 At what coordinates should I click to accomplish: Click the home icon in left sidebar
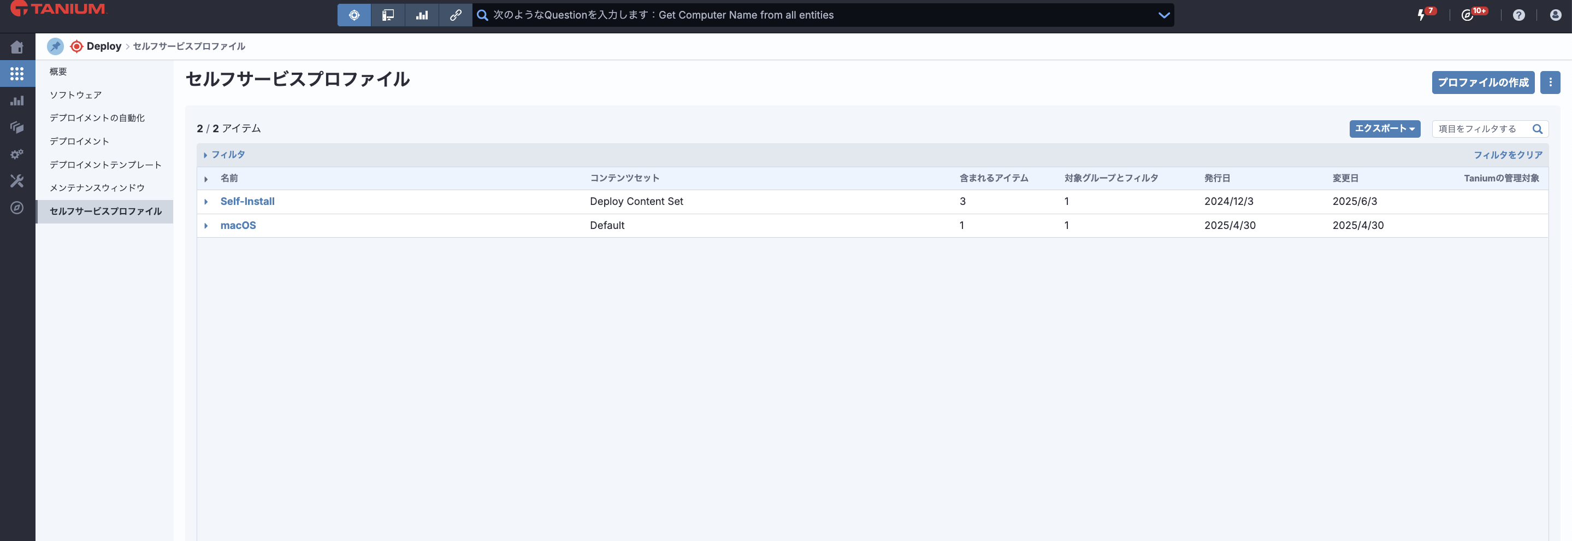point(17,47)
